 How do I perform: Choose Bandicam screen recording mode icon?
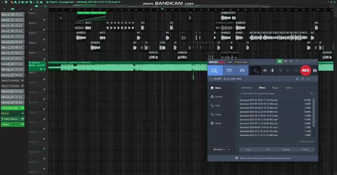pyautogui.click(x=214, y=70)
